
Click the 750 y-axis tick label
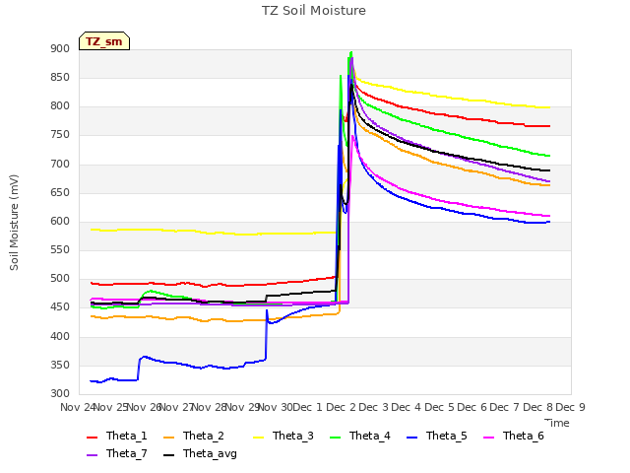pyautogui.click(x=60, y=135)
